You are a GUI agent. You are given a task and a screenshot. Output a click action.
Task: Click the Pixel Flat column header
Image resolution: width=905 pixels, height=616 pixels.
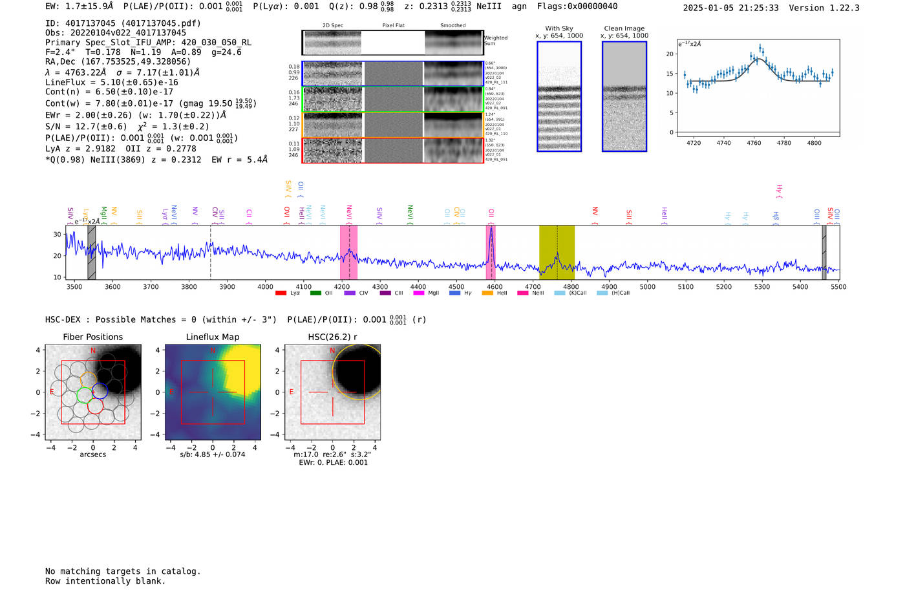coord(393,26)
